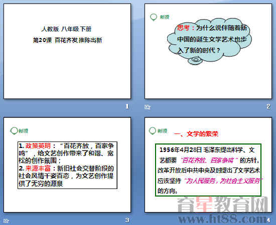This screenshot has width=276, height=225.
Task: Click slide number 3 label
Action: (127, 220)
